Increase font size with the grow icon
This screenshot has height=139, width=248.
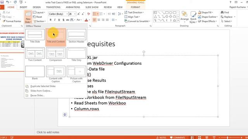pyautogui.click(x=79, y=14)
